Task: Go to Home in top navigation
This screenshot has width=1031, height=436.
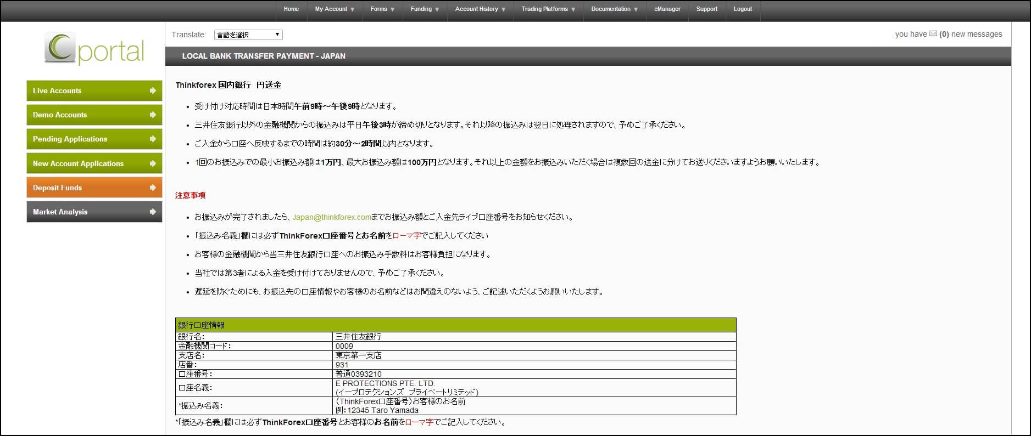Action: pos(291,9)
